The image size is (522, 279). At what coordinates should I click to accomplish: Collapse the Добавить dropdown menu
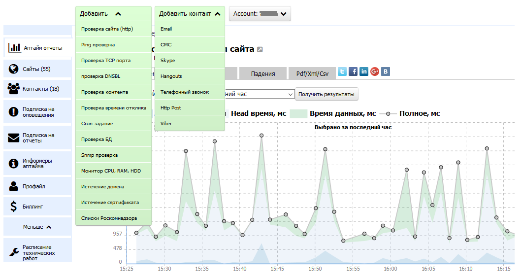click(113, 14)
